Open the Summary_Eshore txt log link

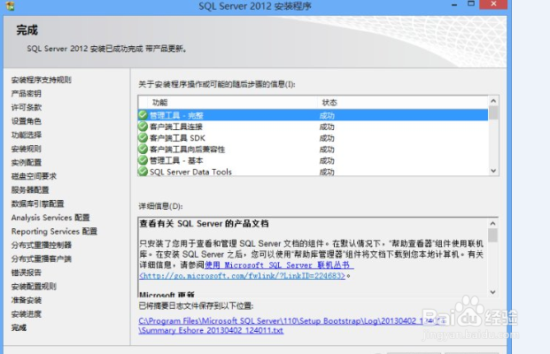point(211,330)
